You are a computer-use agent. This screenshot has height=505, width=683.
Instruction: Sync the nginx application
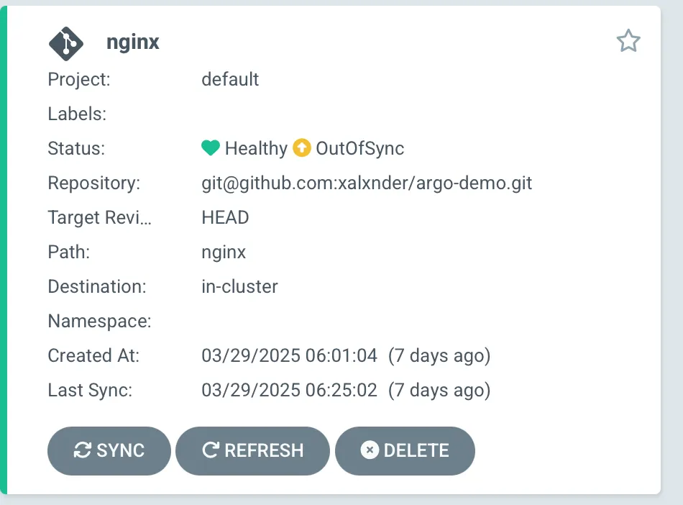tap(109, 450)
